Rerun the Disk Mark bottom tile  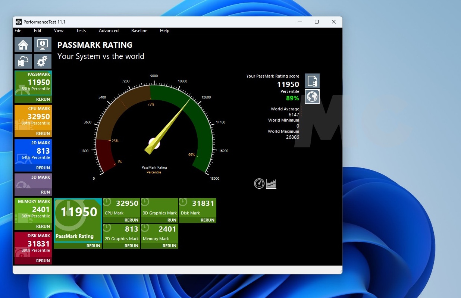click(x=207, y=220)
